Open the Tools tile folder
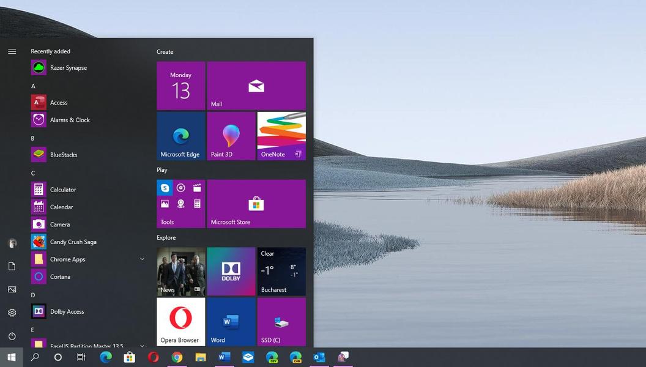The width and height of the screenshot is (646, 367). point(180,204)
